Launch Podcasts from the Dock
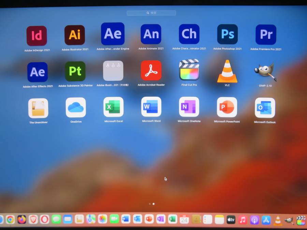This screenshot has height=230, width=307. 254,220
